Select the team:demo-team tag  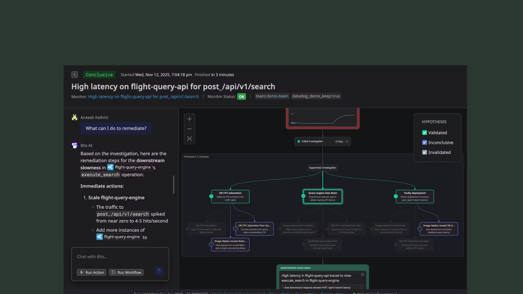point(272,96)
